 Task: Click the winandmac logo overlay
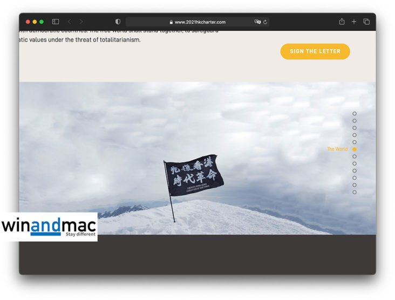(49, 227)
